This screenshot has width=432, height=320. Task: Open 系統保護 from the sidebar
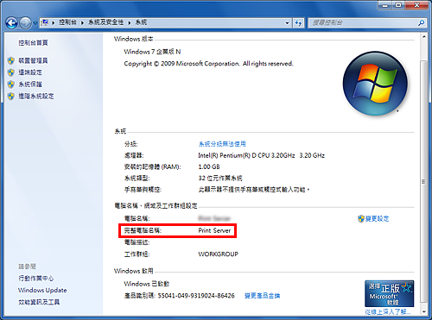point(30,85)
